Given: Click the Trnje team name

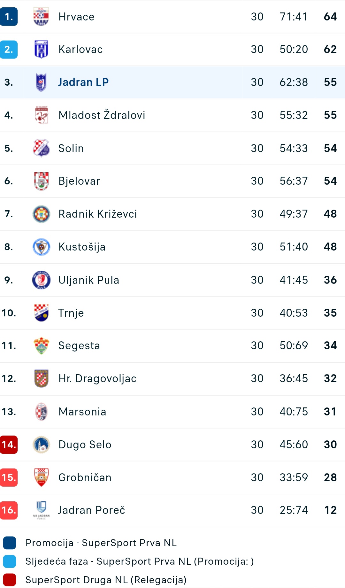Looking at the screenshot, I should click(71, 313).
